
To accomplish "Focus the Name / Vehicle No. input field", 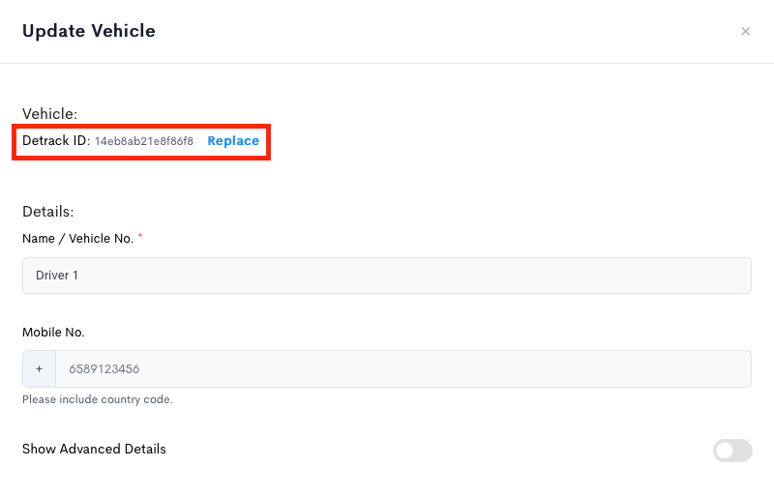I will point(387,276).
